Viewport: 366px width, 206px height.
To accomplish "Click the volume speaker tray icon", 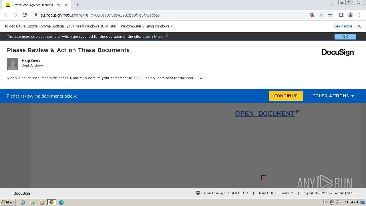I will pyautogui.click(x=325, y=202).
